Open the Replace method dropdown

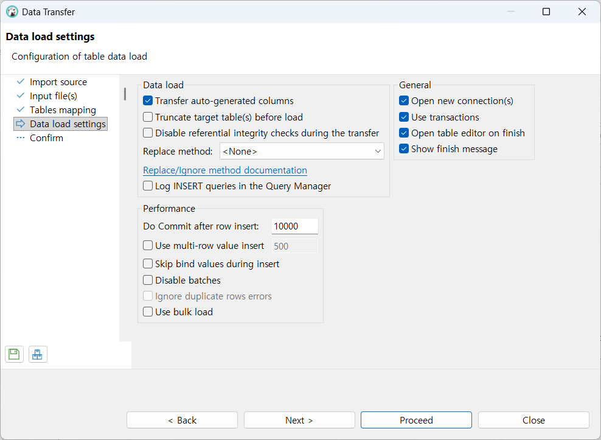point(301,152)
